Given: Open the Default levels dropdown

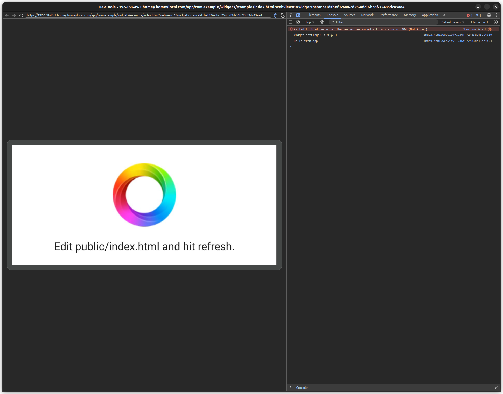Looking at the screenshot, I should [452, 22].
